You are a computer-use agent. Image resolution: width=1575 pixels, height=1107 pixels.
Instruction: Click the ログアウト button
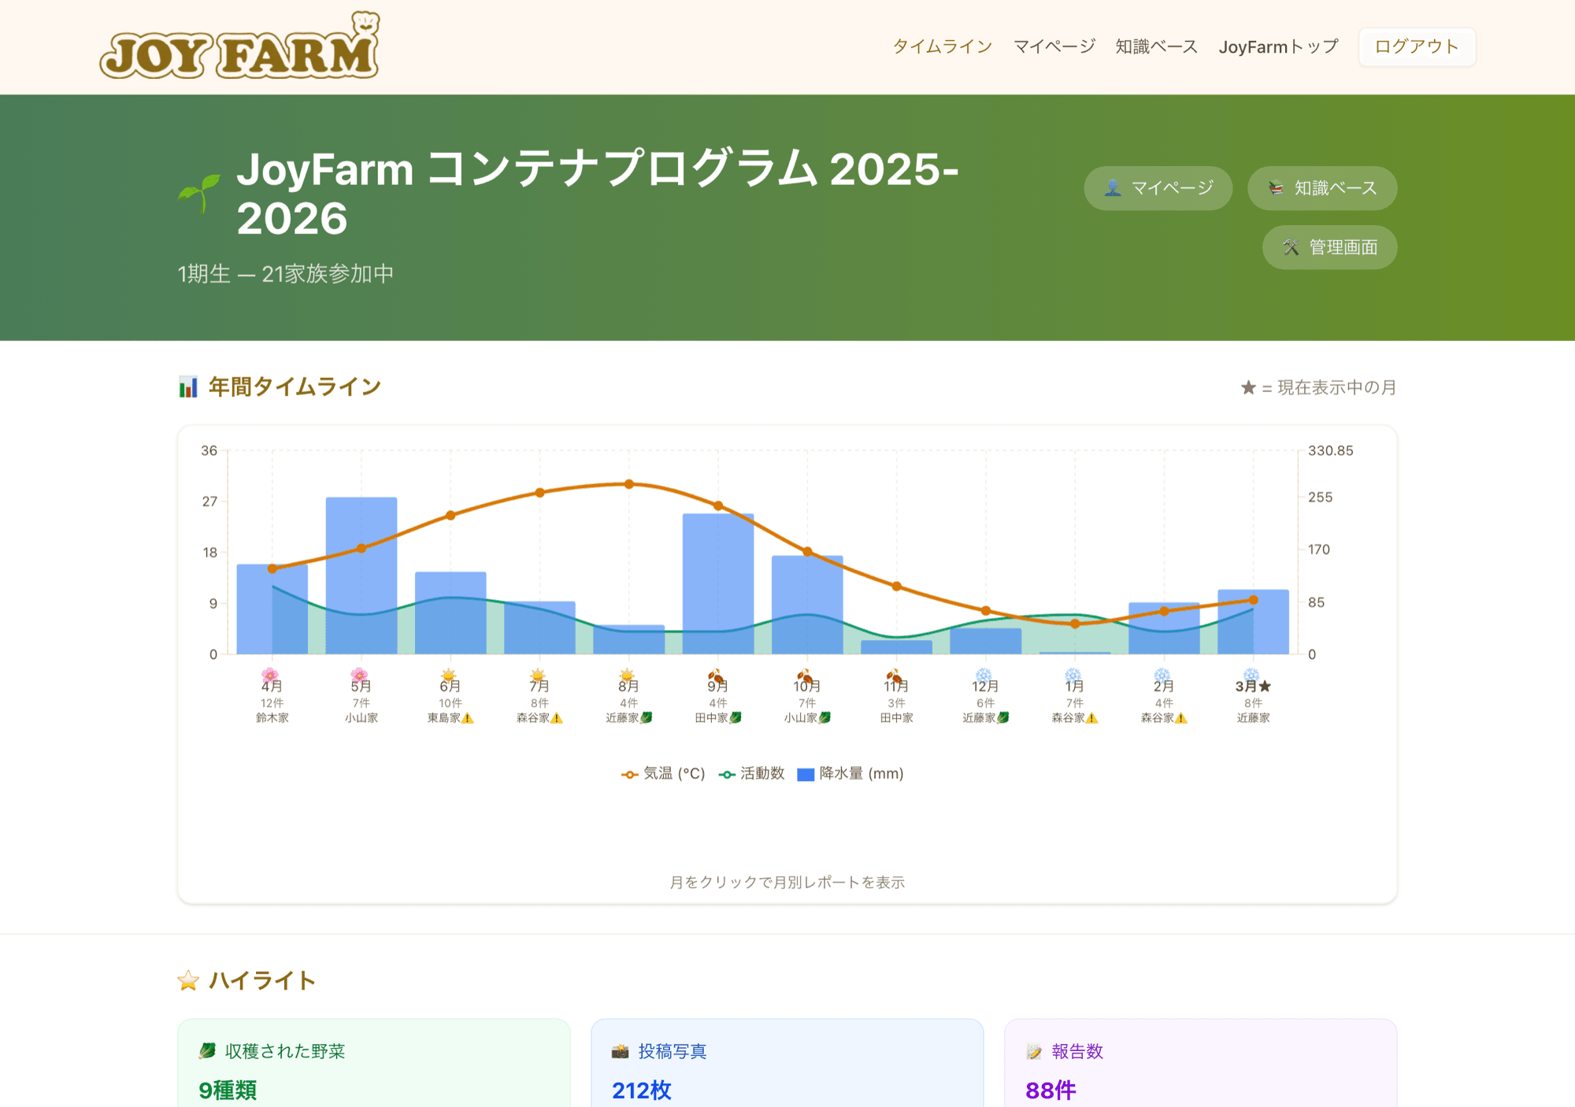coord(1417,46)
